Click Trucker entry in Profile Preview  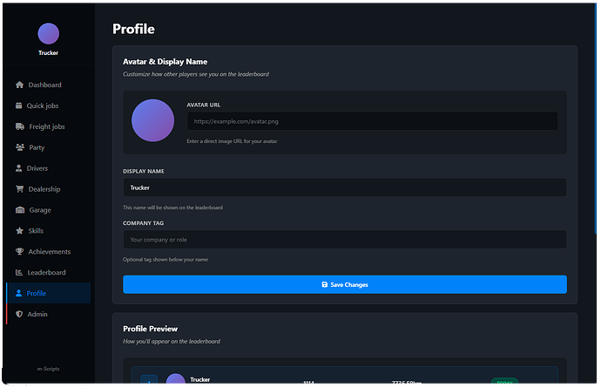(x=200, y=379)
